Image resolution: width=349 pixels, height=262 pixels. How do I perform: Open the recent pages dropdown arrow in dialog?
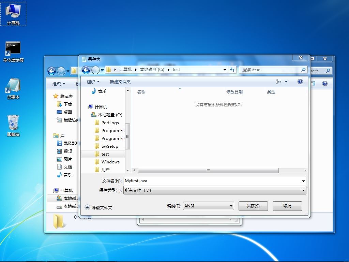click(102, 70)
